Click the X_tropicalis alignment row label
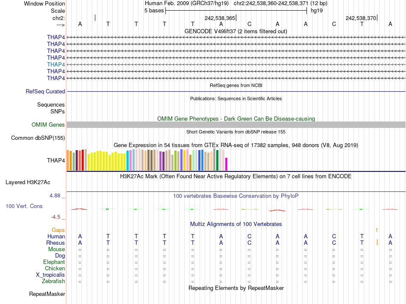The width and height of the screenshot is (406, 304). pyautogui.click(x=50, y=275)
